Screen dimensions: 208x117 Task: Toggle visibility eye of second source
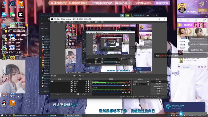click(x=86, y=83)
